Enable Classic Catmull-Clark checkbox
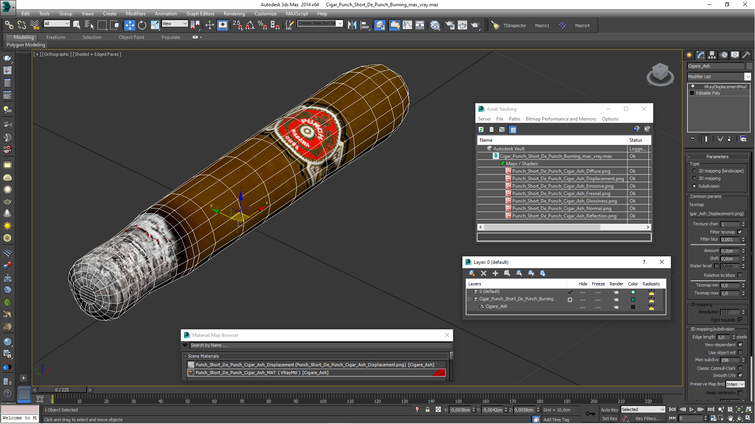 740,368
